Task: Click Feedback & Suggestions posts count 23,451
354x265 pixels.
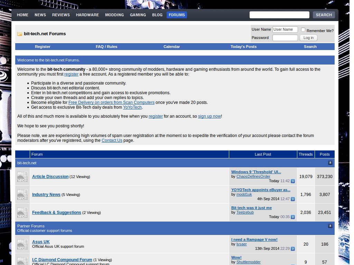Action: pyautogui.click(x=325, y=213)
